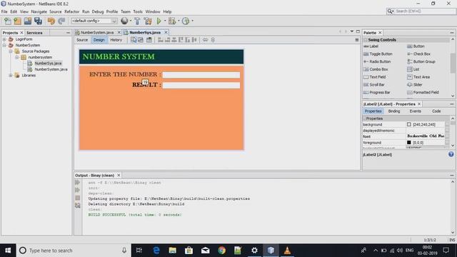
Task: Expand the LoginForm project node
Action: 4,39
